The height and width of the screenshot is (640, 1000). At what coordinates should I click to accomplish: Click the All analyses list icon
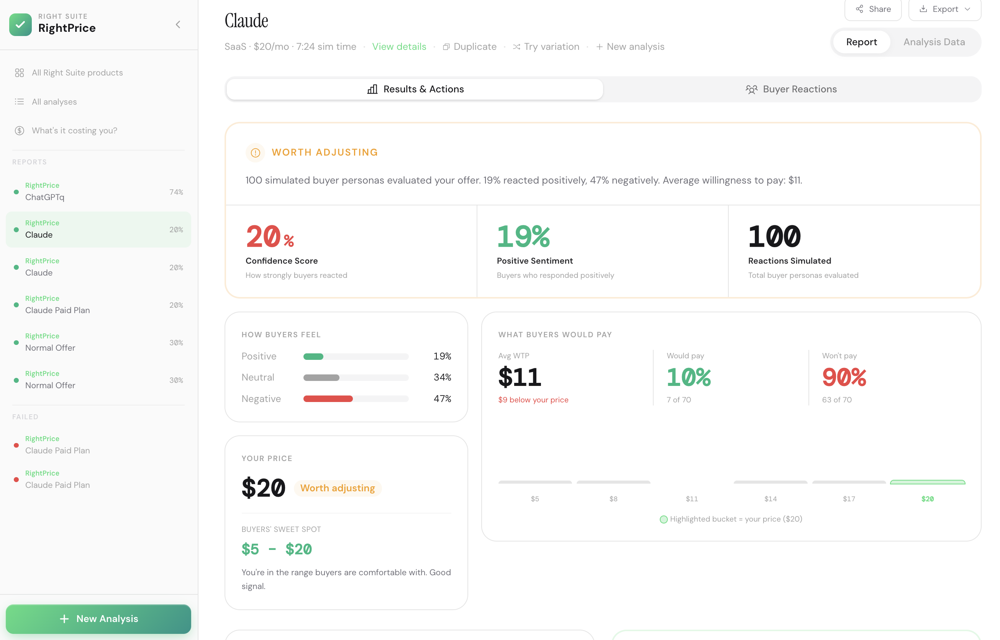click(x=19, y=102)
